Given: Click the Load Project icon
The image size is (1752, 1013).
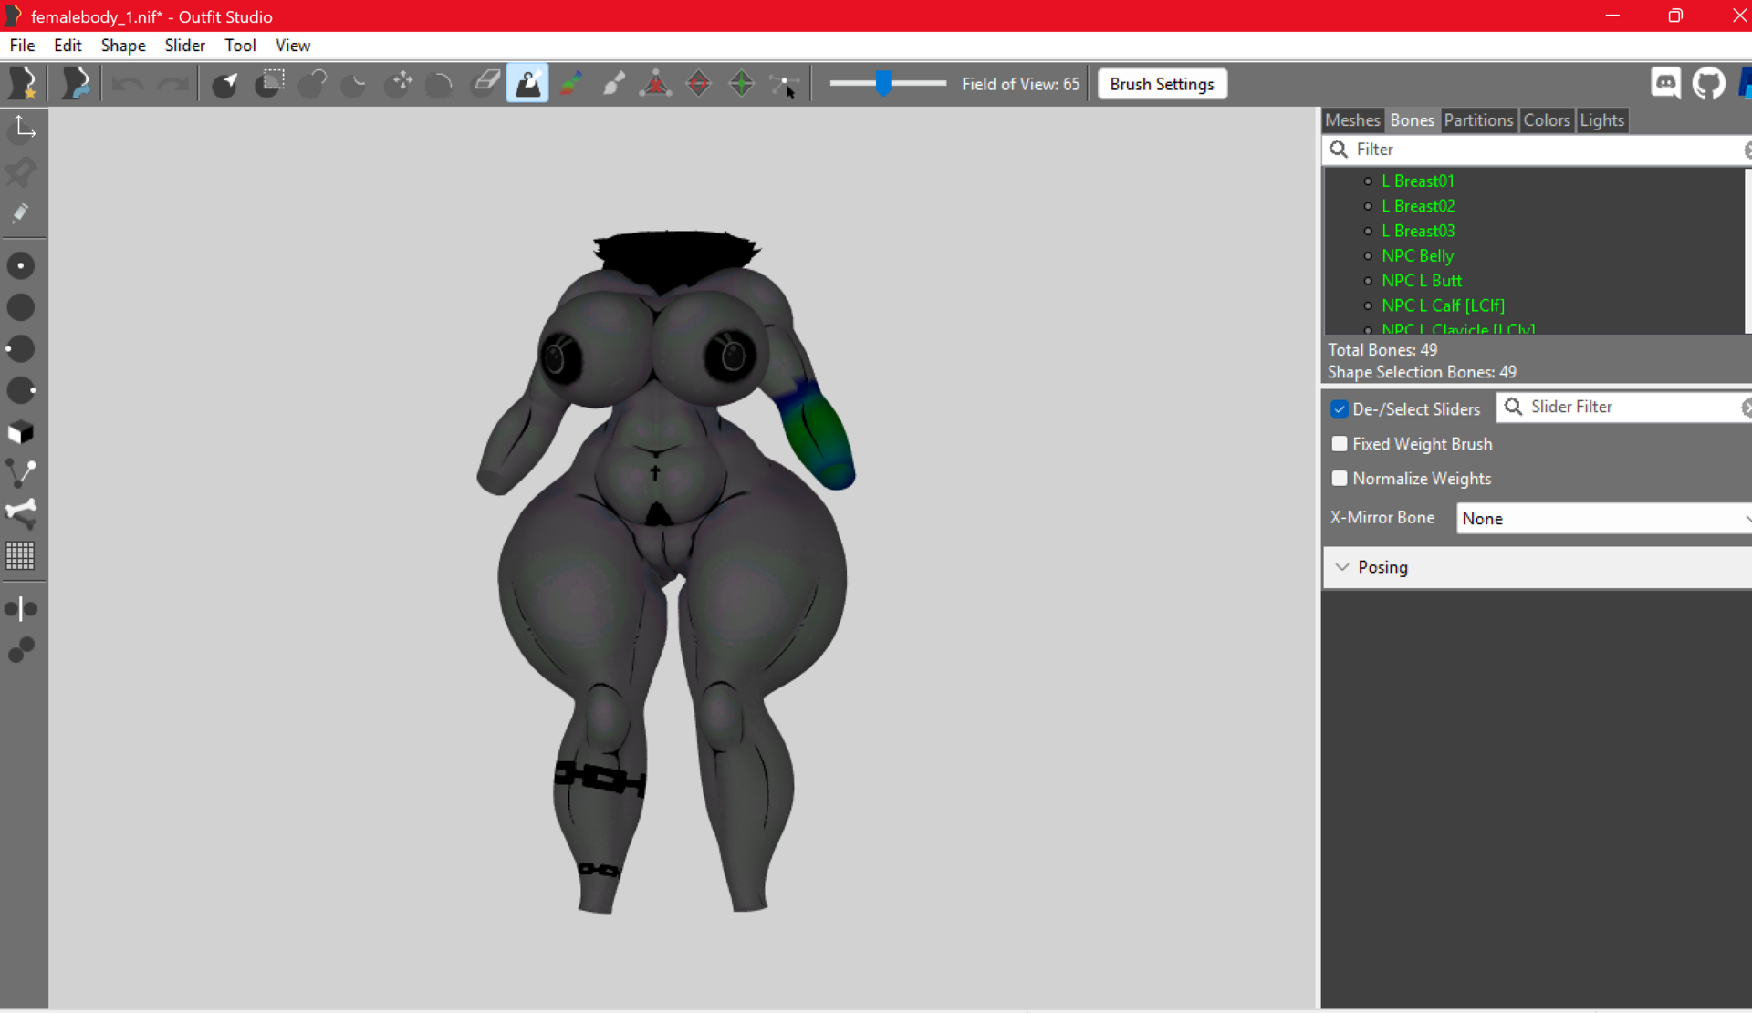Looking at the screenshot, I should 76,84.
